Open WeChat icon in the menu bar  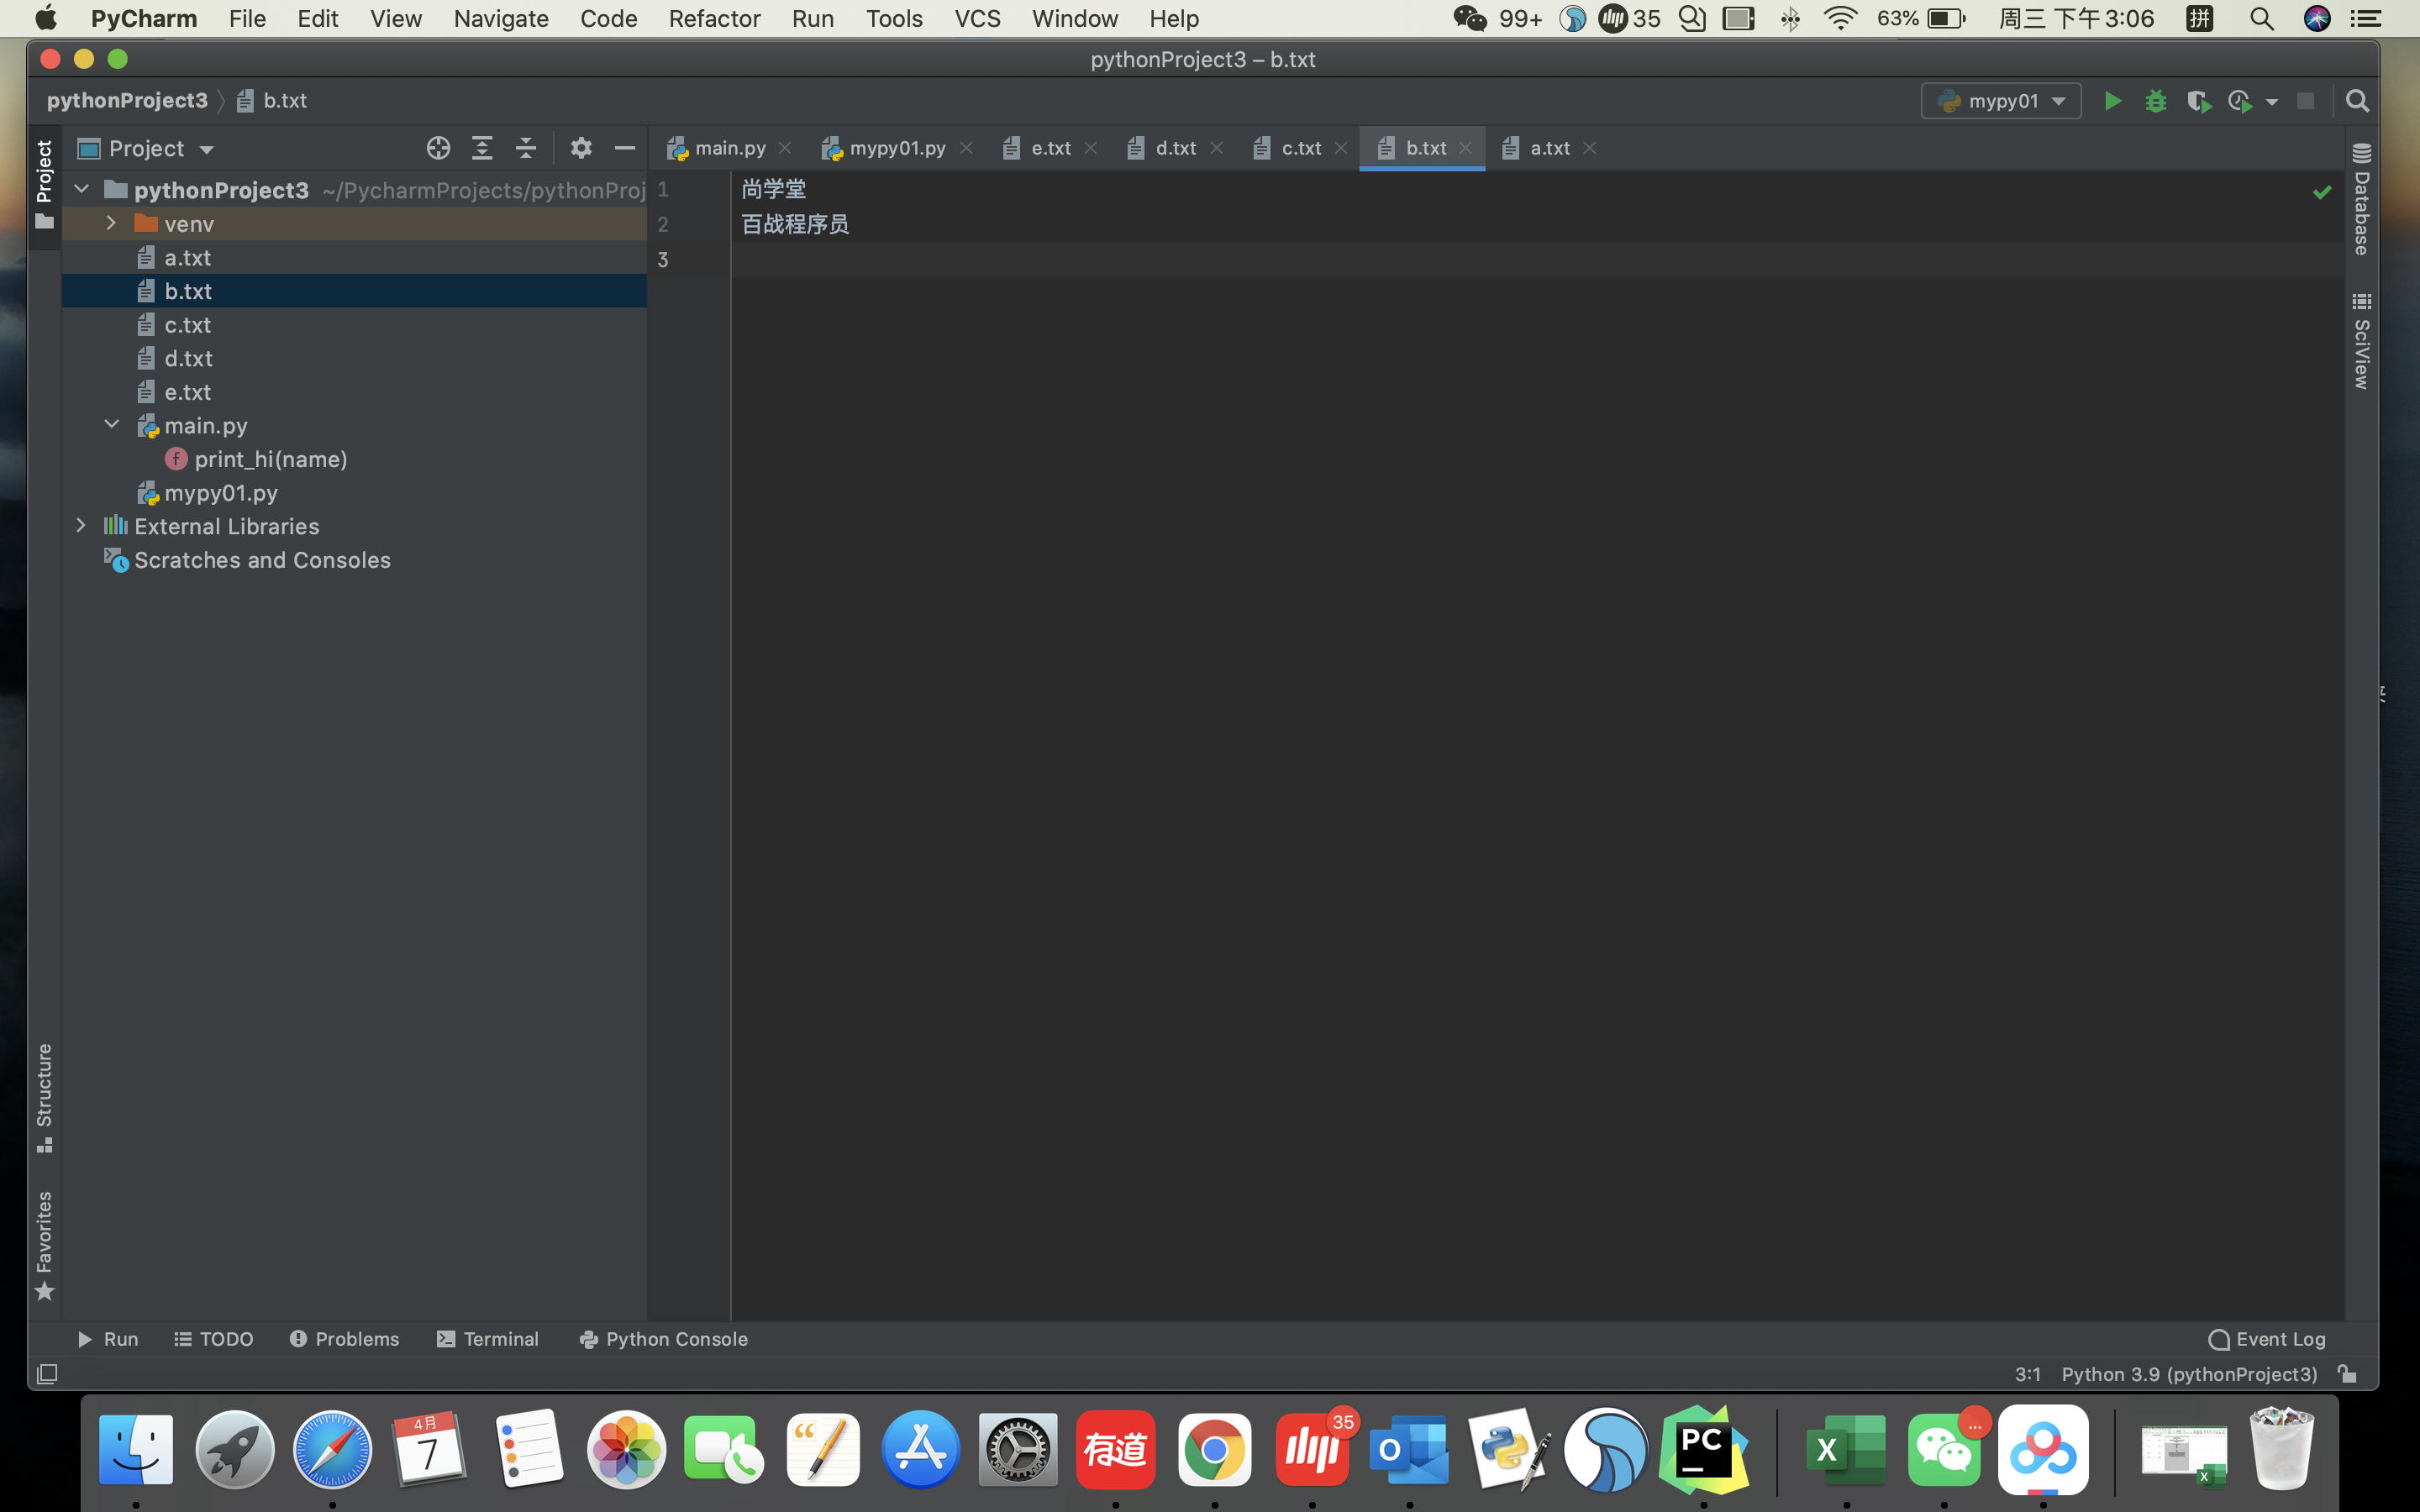[1470, 18]
